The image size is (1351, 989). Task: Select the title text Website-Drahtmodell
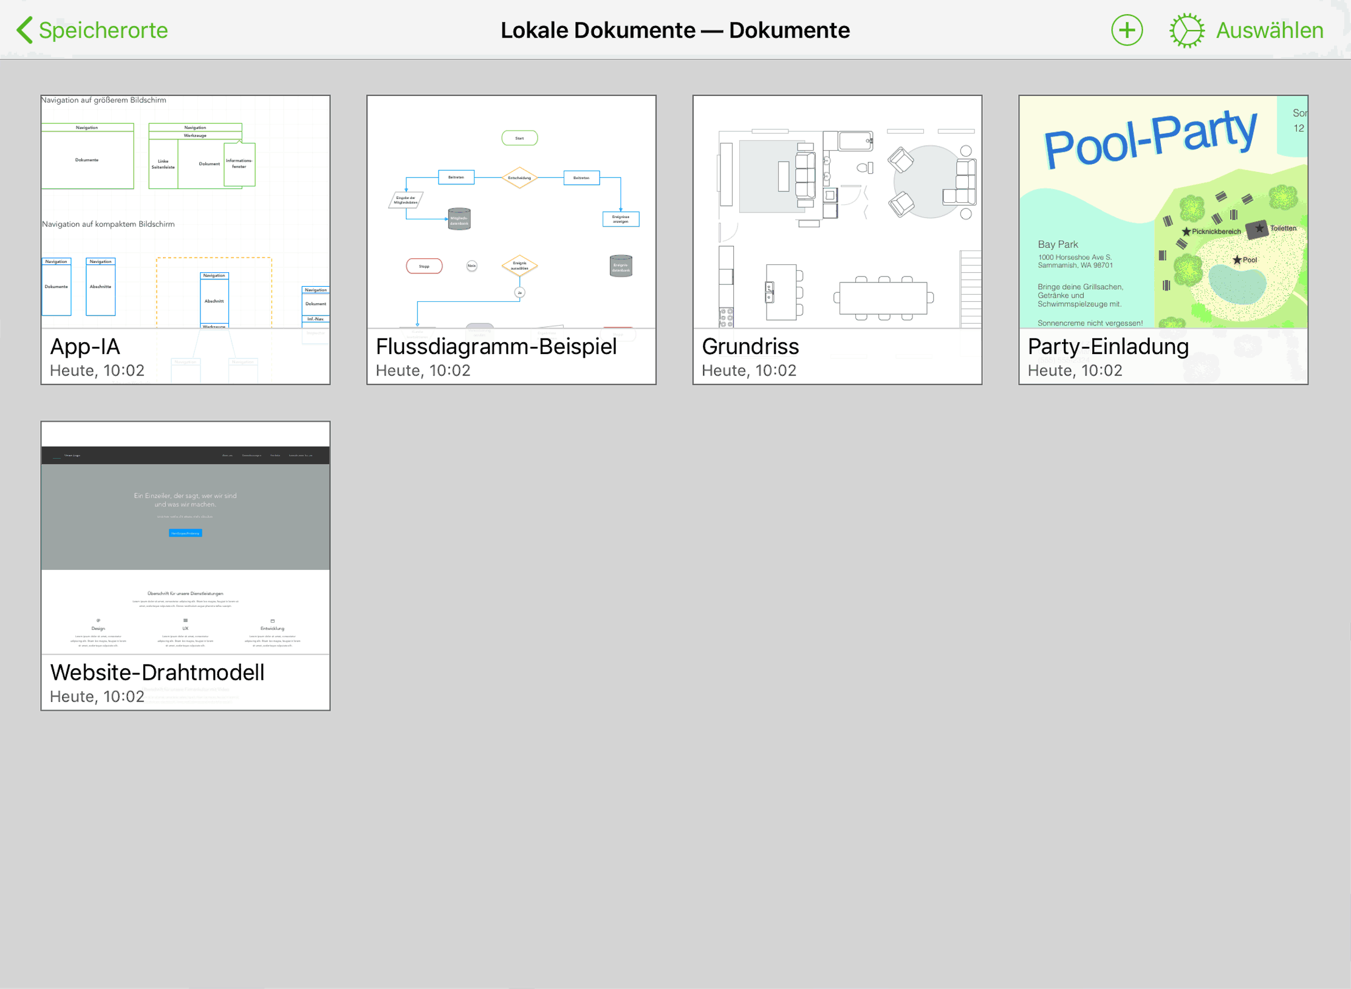[x=157, y=672]
